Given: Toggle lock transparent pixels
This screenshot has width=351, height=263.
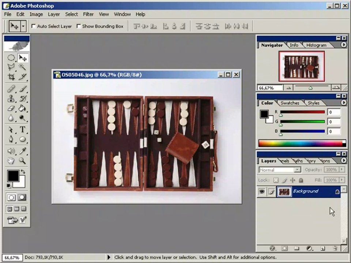Looking at the screenshot, I should 276,180.
